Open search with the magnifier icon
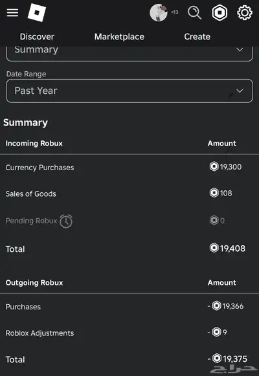Image resolution: width=259 pixels, height=376 pixels. coord(194,13)
